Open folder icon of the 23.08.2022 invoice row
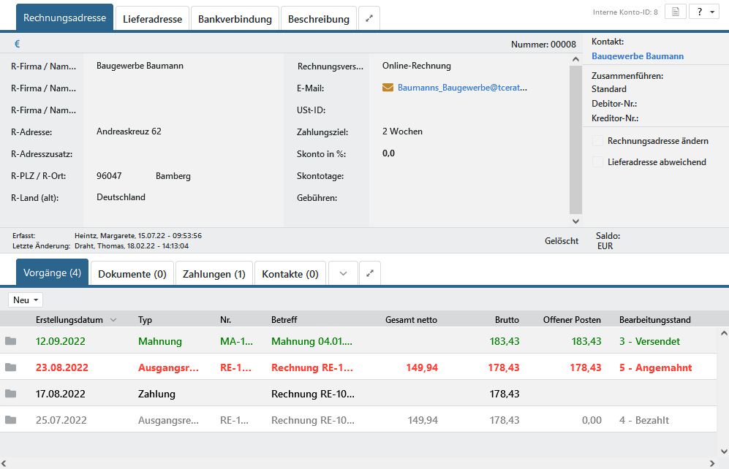729x469 pixels. tap(10, 367)
